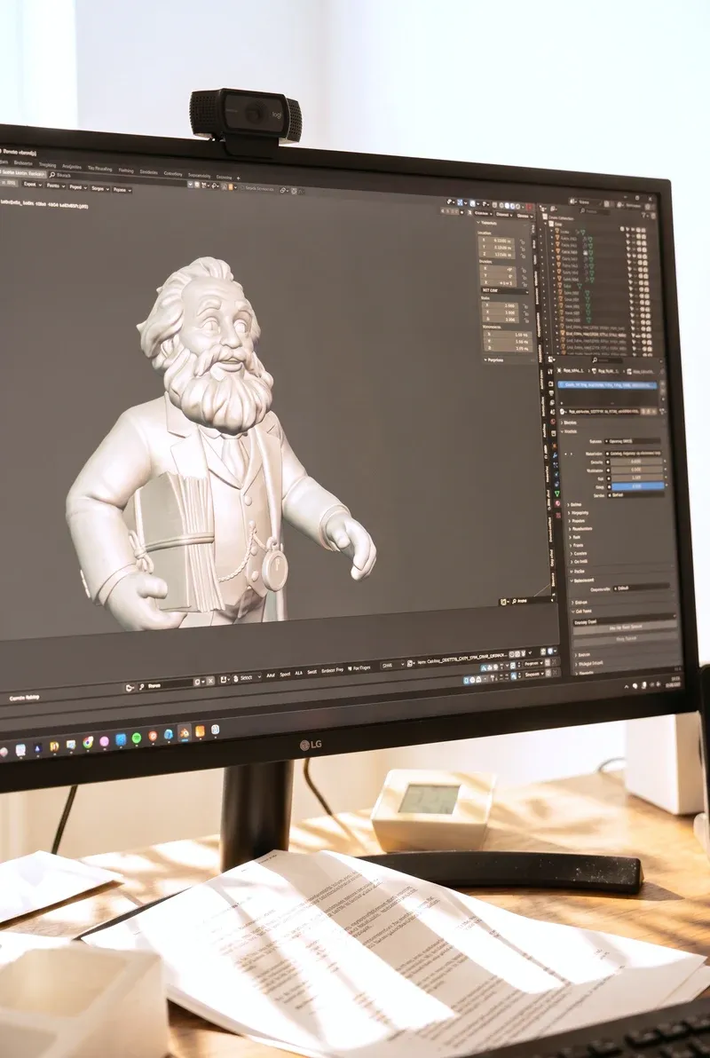
Task: Toggle the blue gizmo button in viewport header
Action: [x=461, y=202]
